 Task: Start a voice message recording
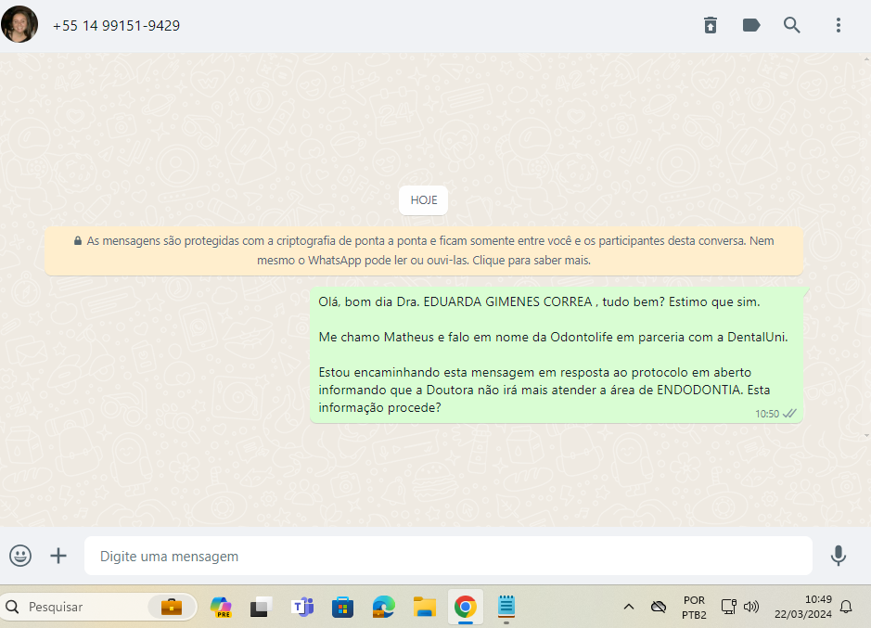point(839,556)
